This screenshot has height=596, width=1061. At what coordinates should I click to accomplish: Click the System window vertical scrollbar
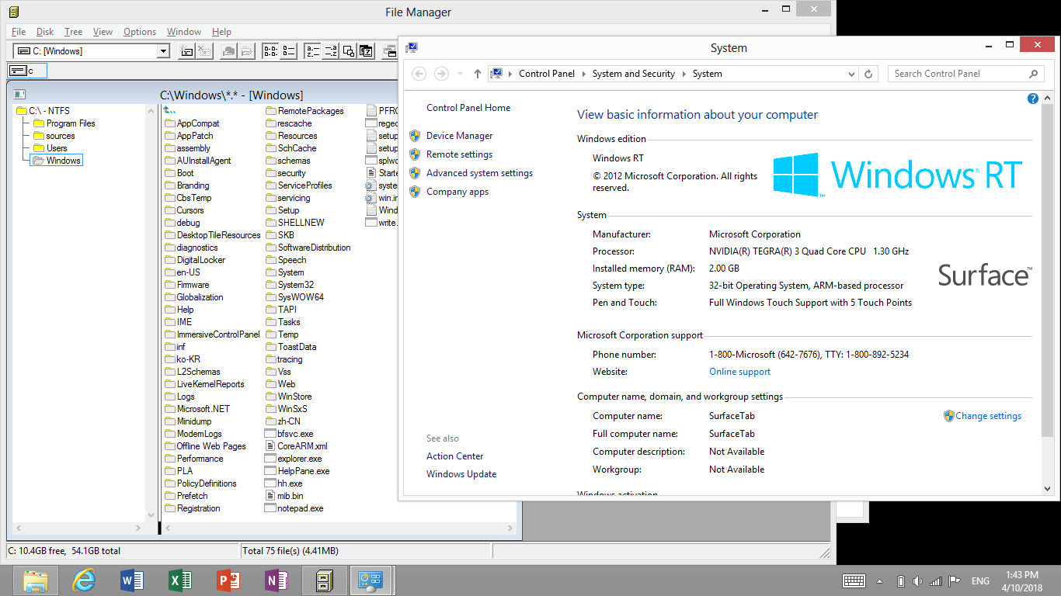[1048, 292]
